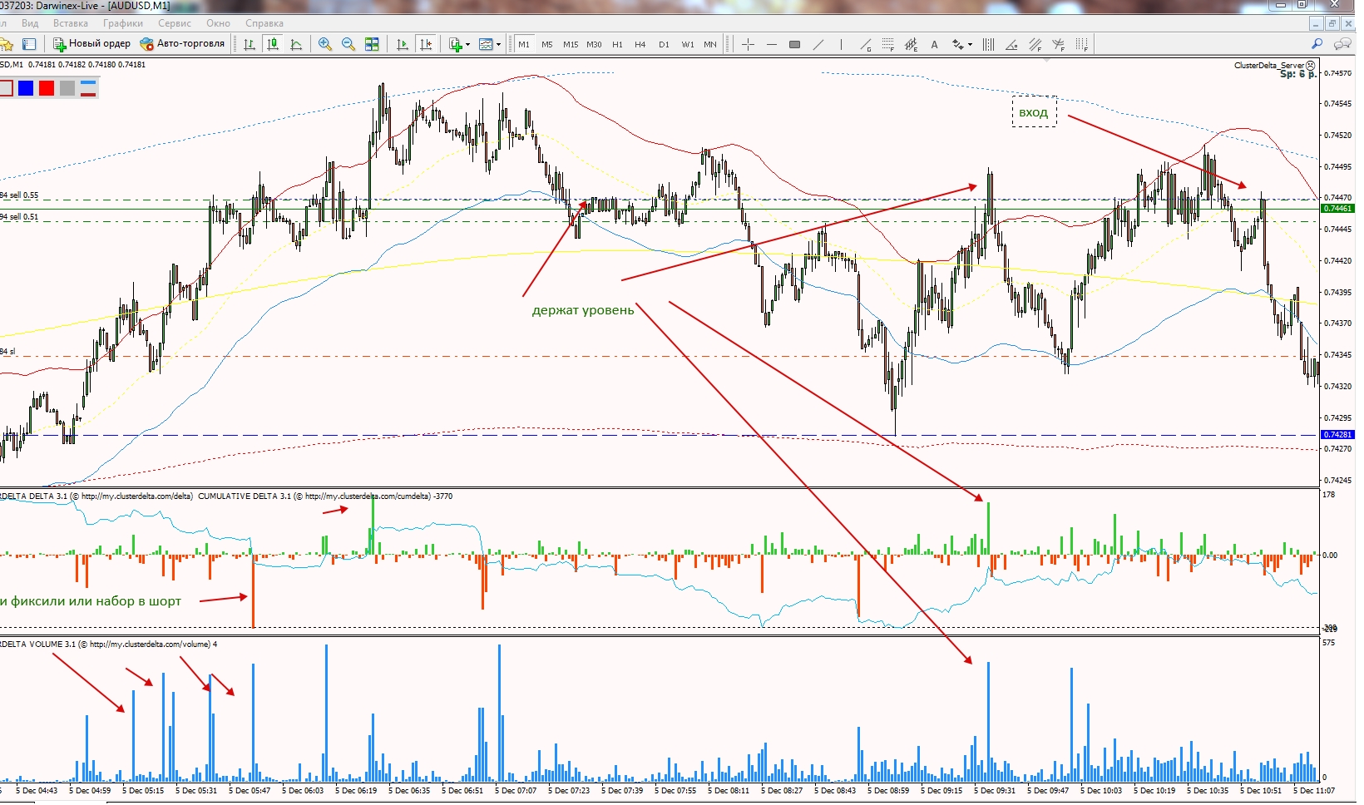1364x805 pixels.
Task: Restore the inner chart window
Action: click(x=1332, y=23)
